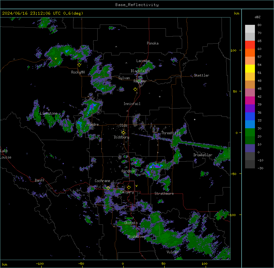Select the bright green 20-30 dBZ legend swatch

250,132
